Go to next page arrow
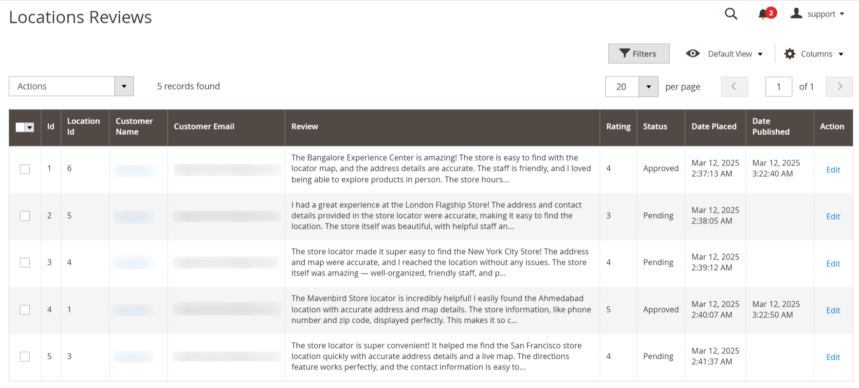 coord(839,86)
